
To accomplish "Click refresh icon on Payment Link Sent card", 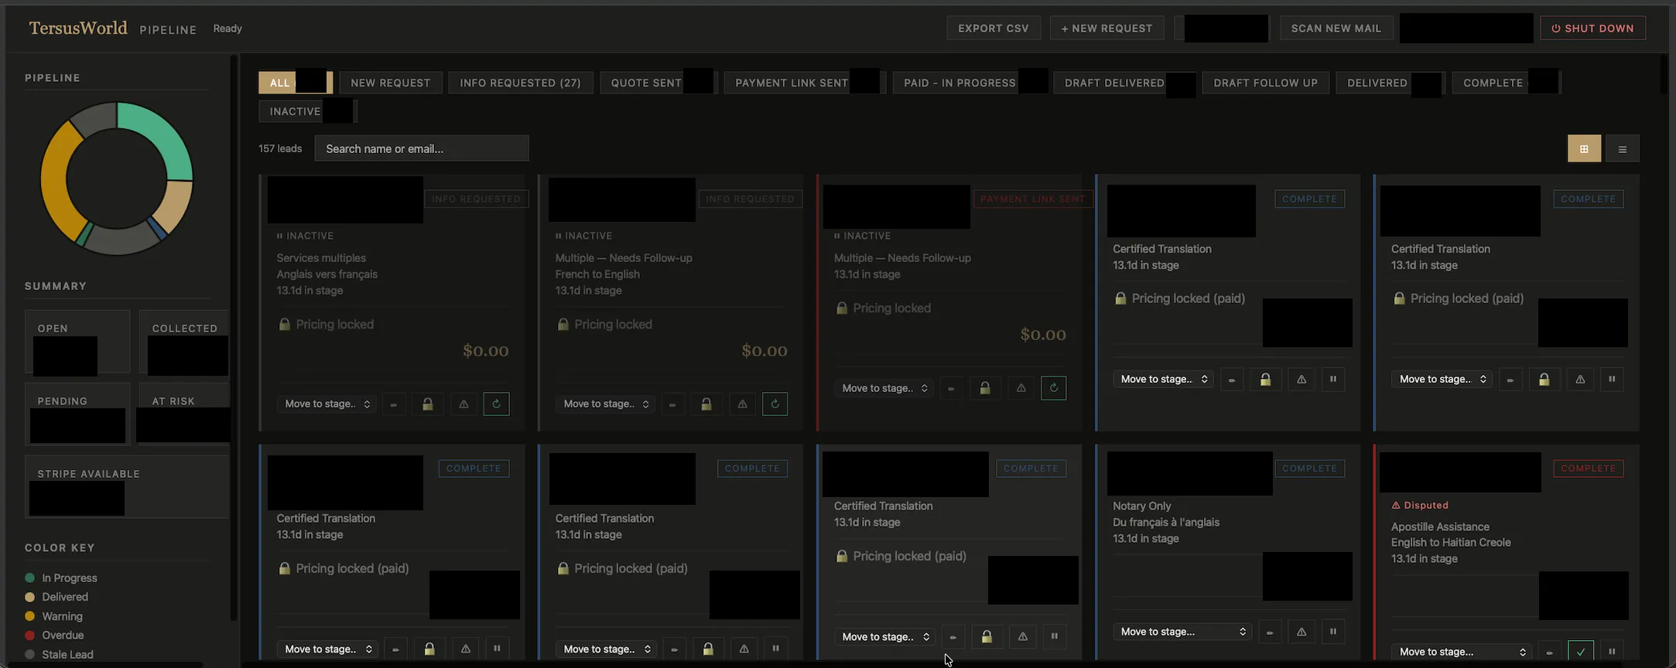I will 1053,388.
